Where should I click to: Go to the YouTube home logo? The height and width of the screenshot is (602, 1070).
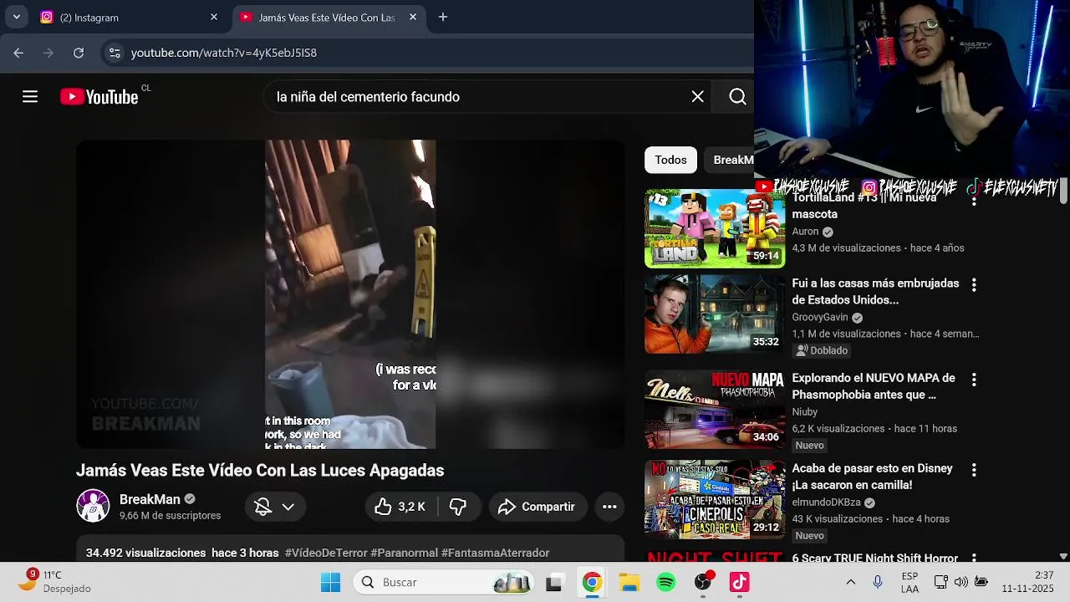pyautogui.click(x=99, y=97)
